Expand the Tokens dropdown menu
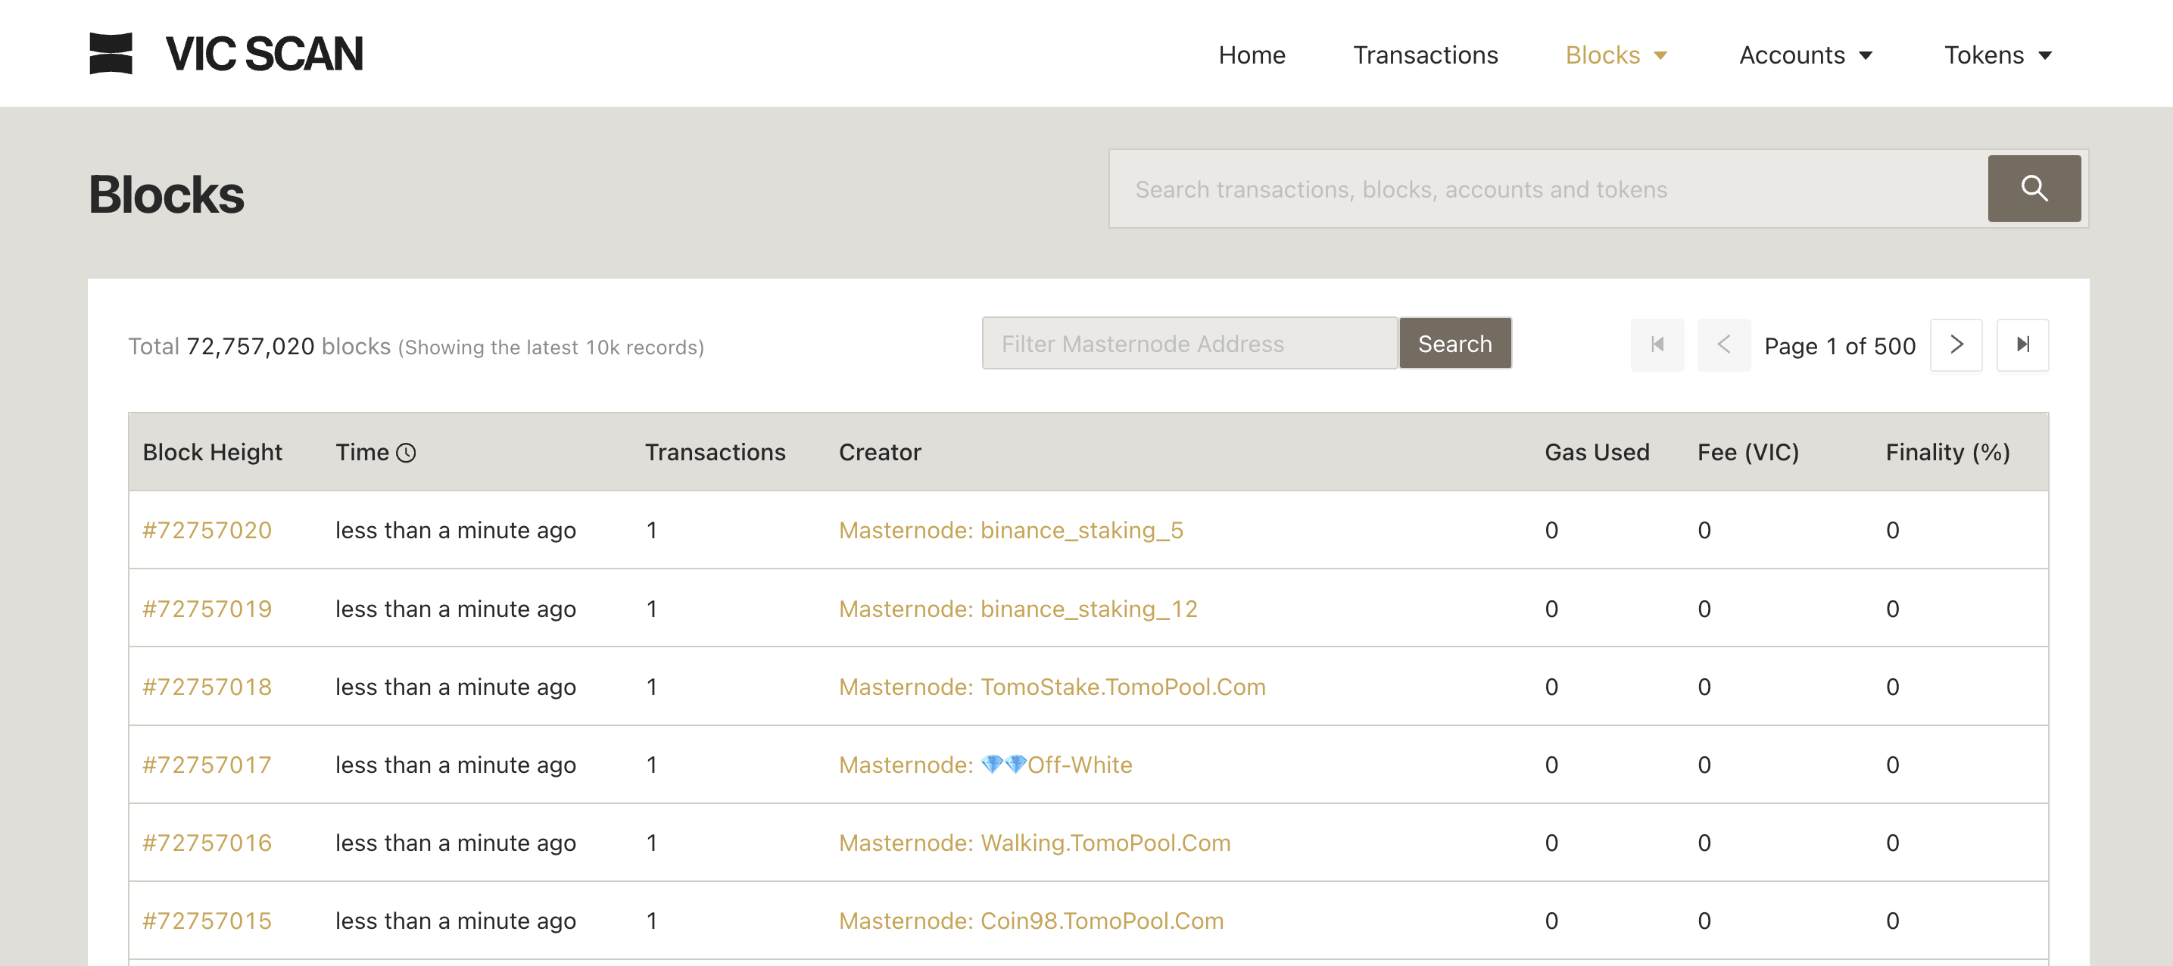Viewport: 2173px width, 966px height. (1997, 55)
